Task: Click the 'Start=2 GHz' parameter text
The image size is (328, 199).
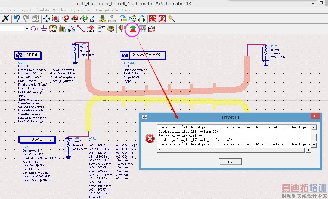Action: point(132,74)
